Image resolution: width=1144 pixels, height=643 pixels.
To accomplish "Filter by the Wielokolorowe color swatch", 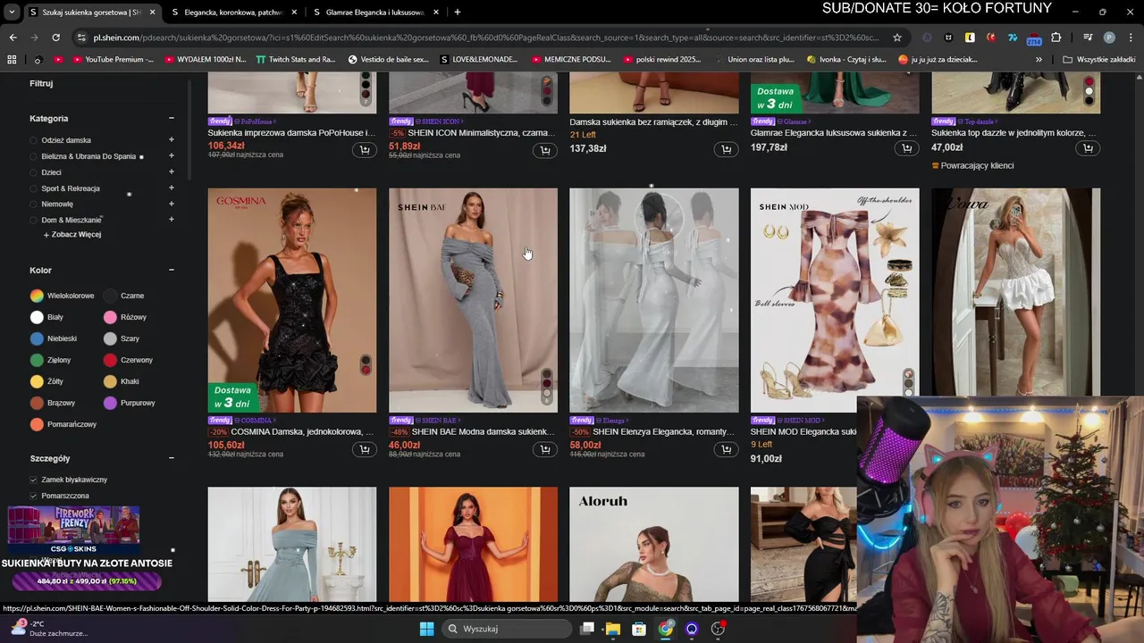I will (x=37, y=296).
